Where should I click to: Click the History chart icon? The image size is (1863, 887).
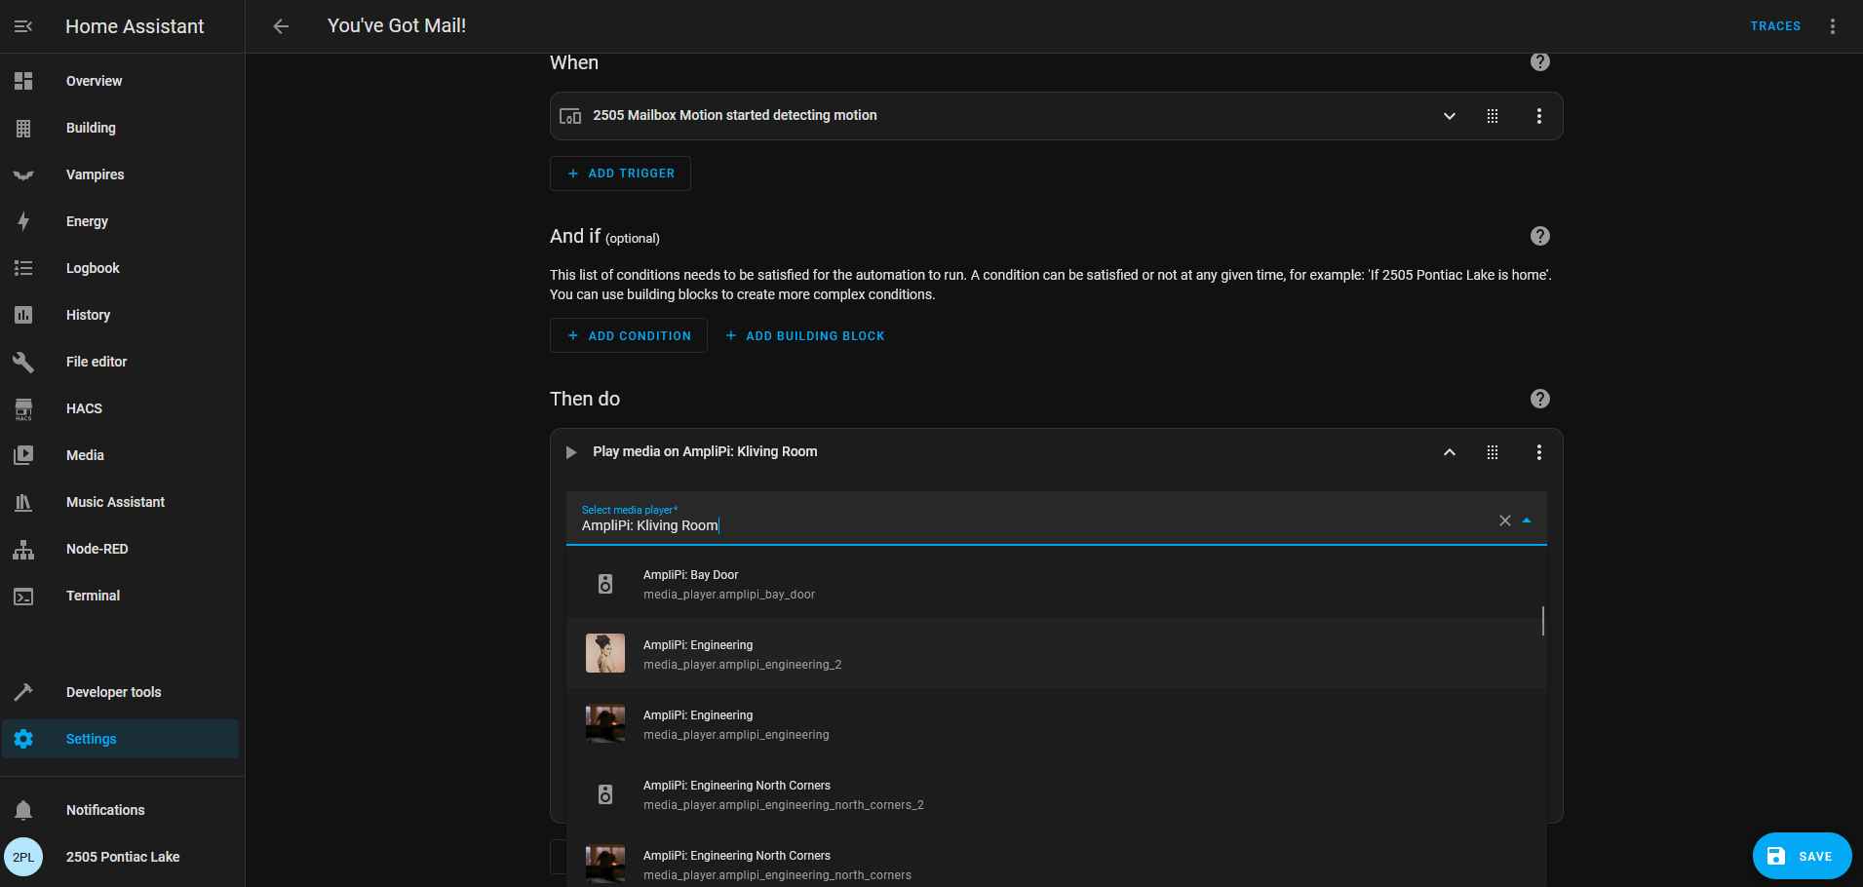[23, 315]
